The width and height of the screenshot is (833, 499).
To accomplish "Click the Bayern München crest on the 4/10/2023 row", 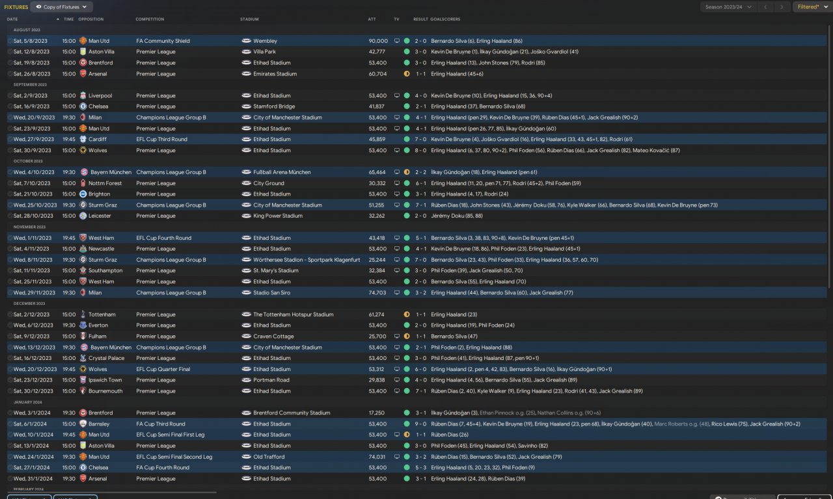I will point(83,172).
